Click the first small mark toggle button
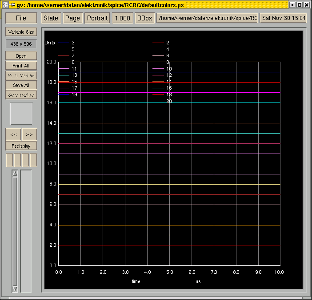Screen dimensions: 312x300 pos(9,160)
